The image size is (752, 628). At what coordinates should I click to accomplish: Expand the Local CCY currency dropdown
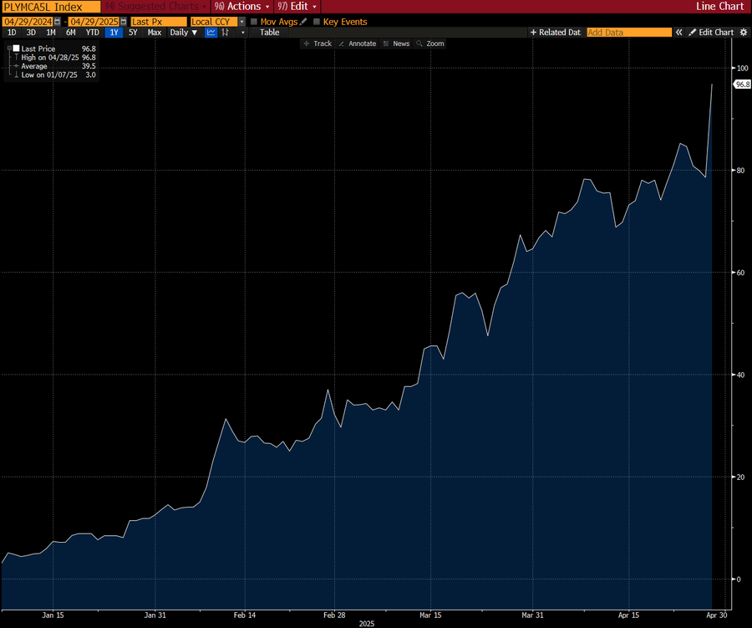pos(241,21)
